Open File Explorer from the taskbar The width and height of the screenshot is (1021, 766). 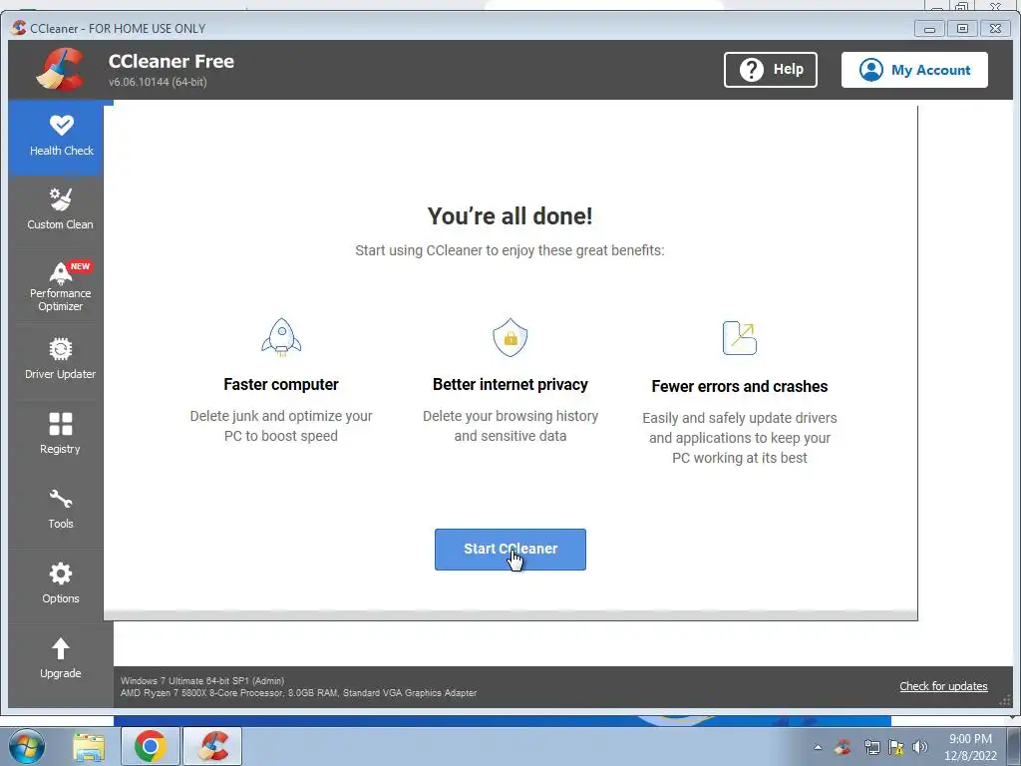coord(89,746)
